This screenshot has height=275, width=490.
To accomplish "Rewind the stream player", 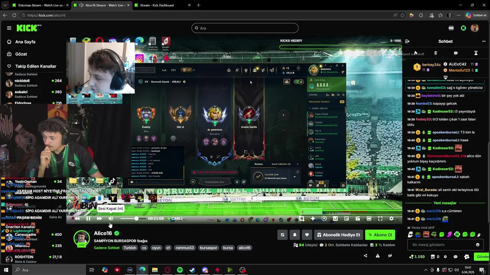I will coord(77,218).
